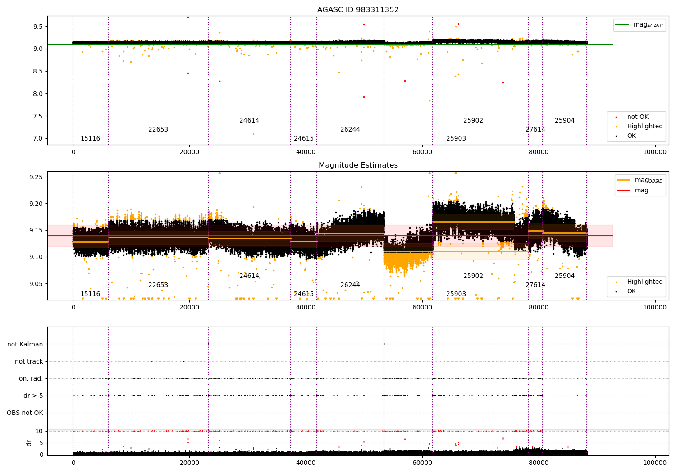
Task: Click obsid label 25903 in the top plot
Action: point(456,139)
